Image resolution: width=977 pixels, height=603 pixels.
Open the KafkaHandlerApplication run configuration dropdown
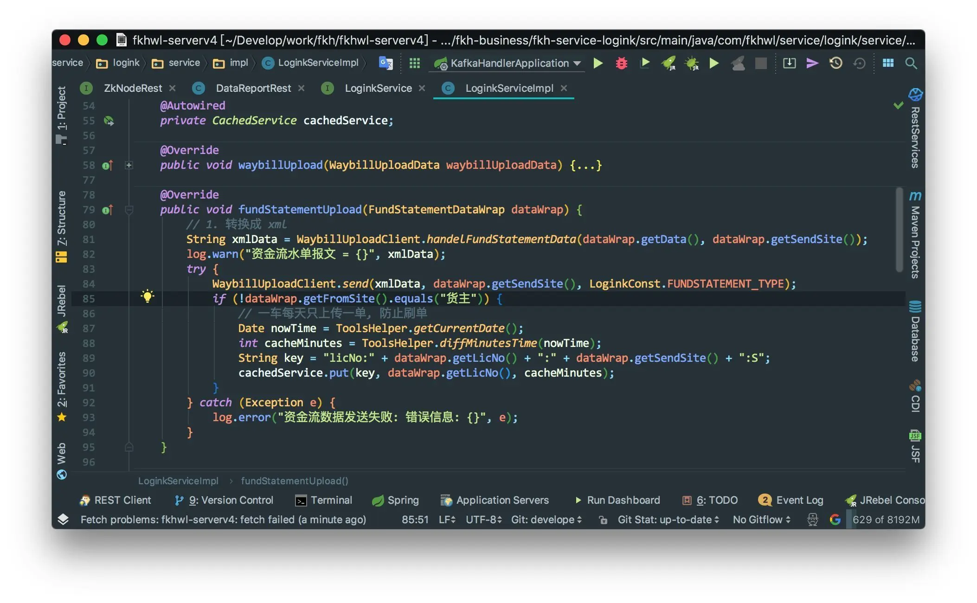tap(509, 63)
